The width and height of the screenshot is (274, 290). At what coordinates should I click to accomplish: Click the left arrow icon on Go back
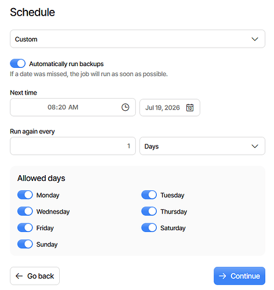coord(19,276)
